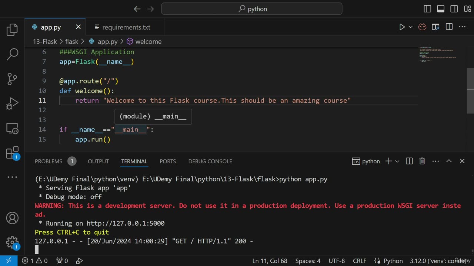Open the Extensions view

(12, 153)
